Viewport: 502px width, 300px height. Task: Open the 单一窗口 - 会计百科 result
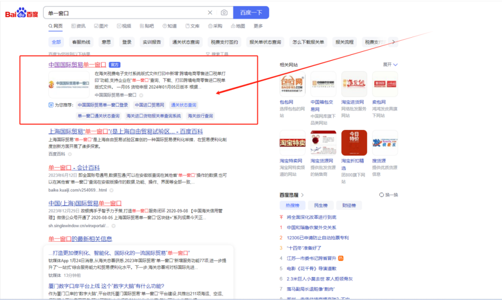74,168
